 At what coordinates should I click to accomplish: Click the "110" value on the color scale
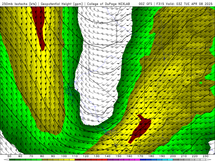75,156
